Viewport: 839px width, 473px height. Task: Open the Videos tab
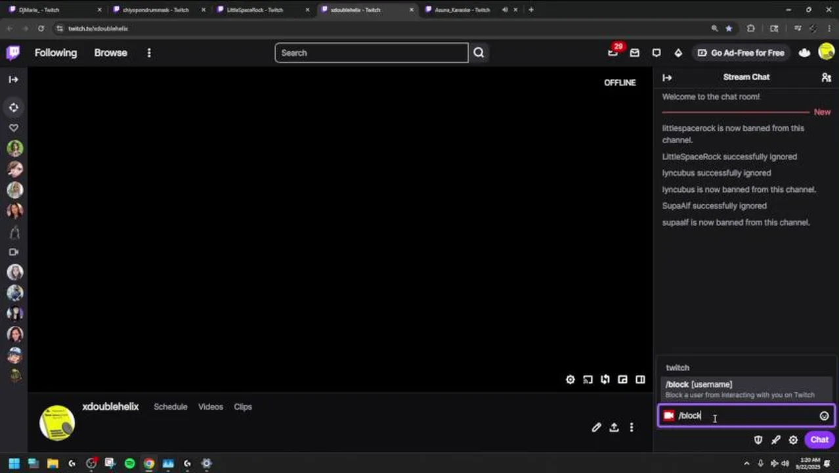tap(211, 407)
